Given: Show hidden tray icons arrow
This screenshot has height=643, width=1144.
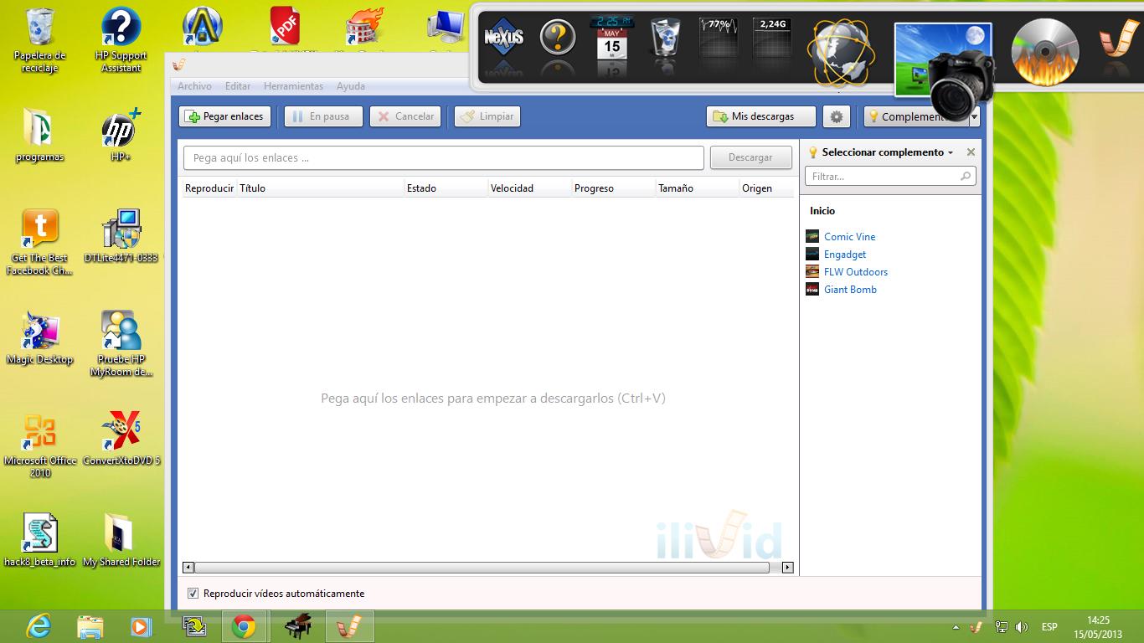Looking at the screenshot, I should (x=956, y=627).
